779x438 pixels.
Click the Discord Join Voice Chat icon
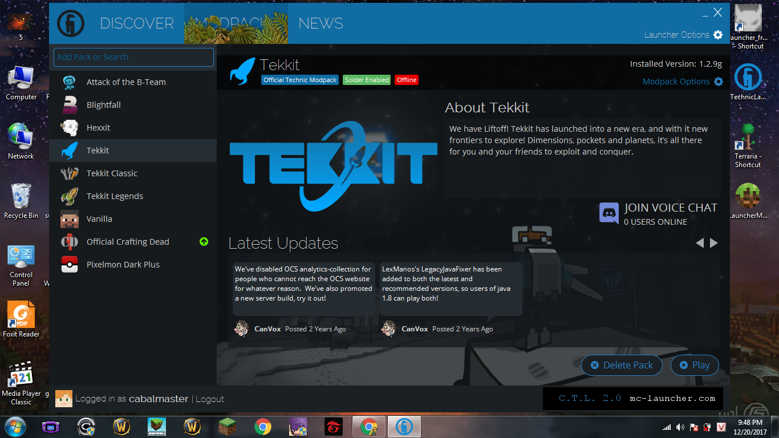(x=609, y=213)
